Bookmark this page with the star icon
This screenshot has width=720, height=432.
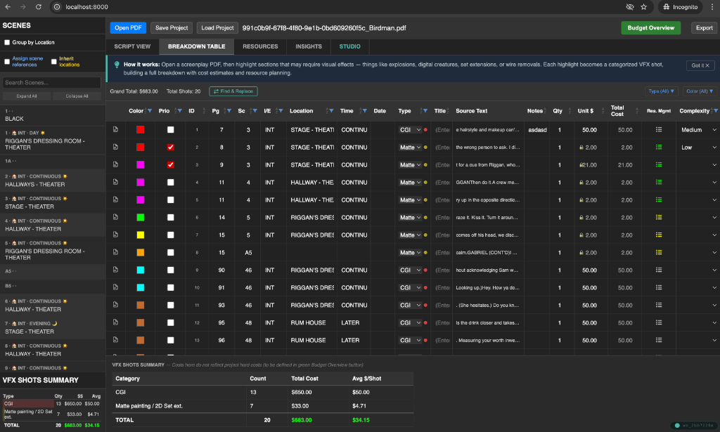[643, 7]
